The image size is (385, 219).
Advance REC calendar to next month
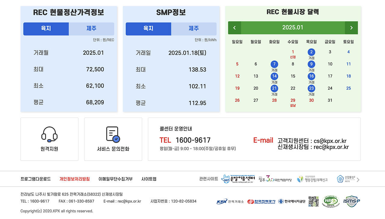351,27
